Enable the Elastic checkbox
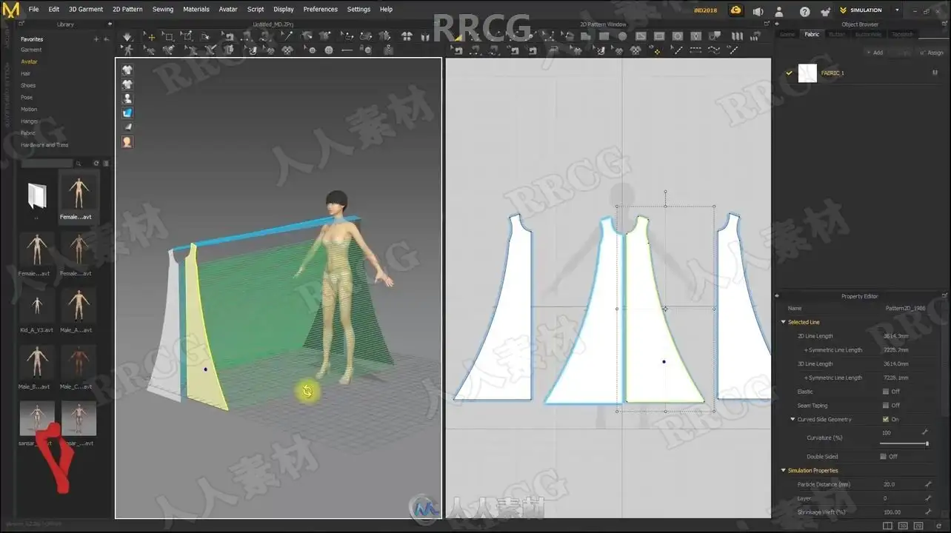 (886, 392)
